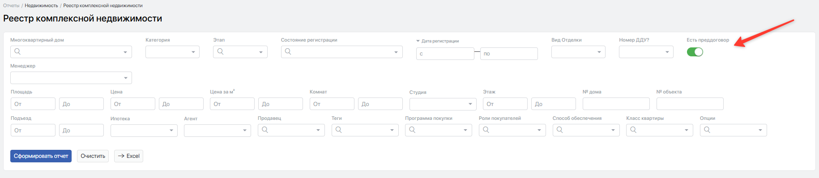Open the Категория dropdown
Viewport: 819px width, 178px height.
pyautogui.click(x=172, y=52)
